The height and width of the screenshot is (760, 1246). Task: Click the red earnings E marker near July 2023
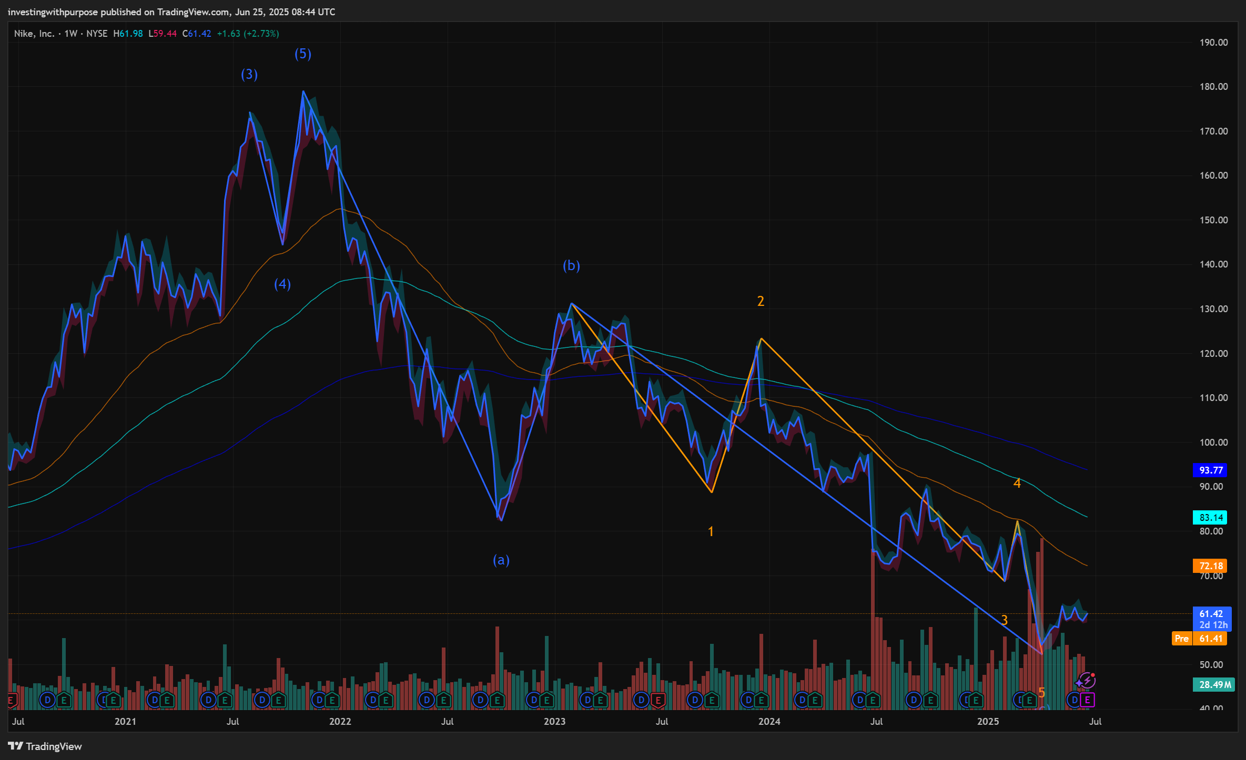(657, 700)
